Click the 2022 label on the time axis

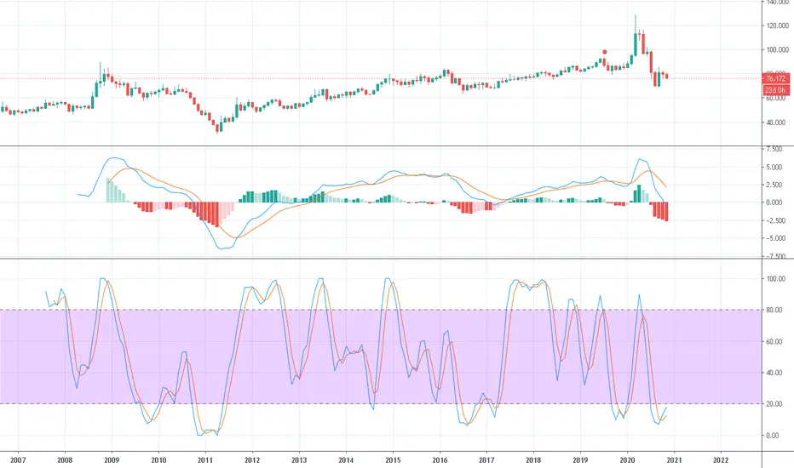(721, 459)
